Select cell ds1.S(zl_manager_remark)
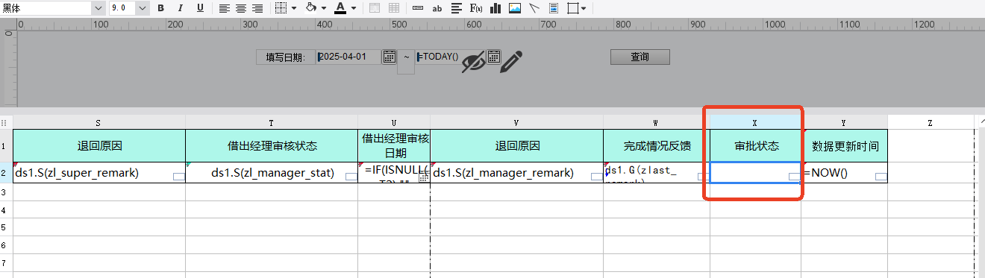 click(517, 173)
